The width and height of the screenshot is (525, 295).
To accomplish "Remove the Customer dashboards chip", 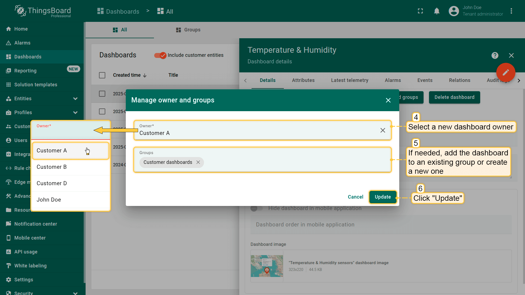I will tap(198, 162).
